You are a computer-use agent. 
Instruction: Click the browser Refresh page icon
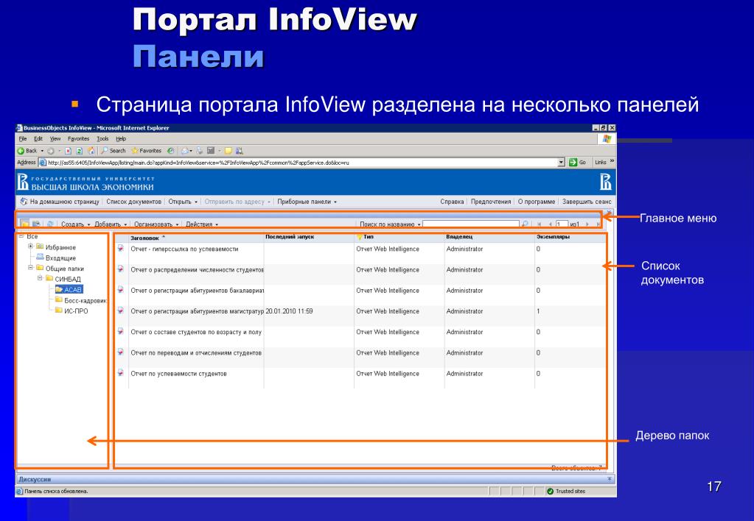(80, 151)
